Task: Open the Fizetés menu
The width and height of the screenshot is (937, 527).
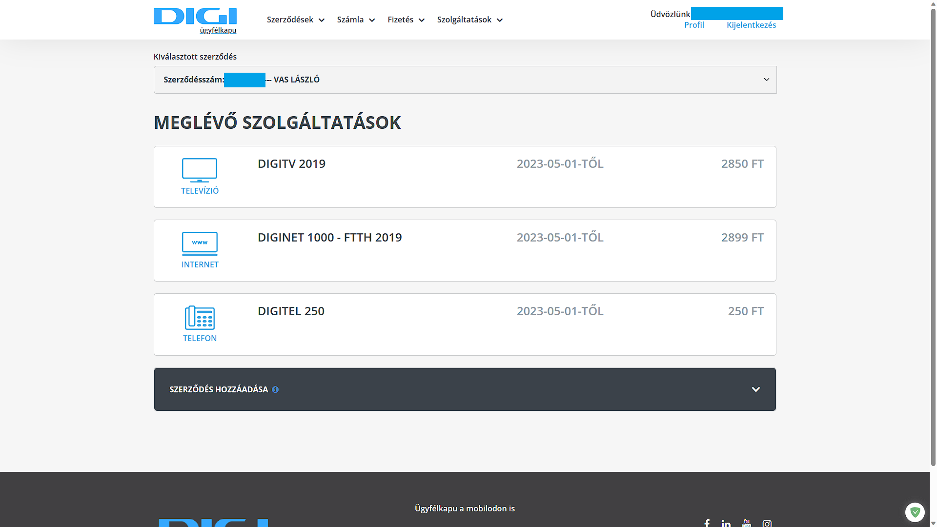Action: (406, 20)
